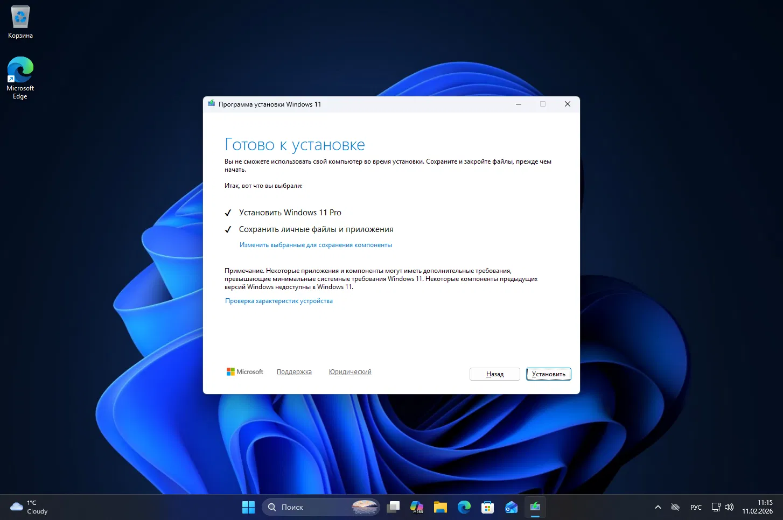Open the volume control in the tray
The height and width of the screenshot is (520, 783).
pyautogui.click(x=729, y=507)
